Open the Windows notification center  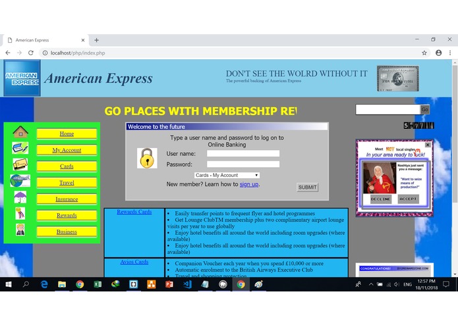[x=445, y=284]
